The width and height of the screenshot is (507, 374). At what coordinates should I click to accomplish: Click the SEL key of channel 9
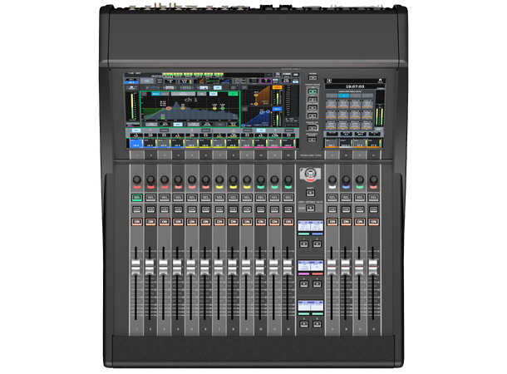(x=247, y=197)
